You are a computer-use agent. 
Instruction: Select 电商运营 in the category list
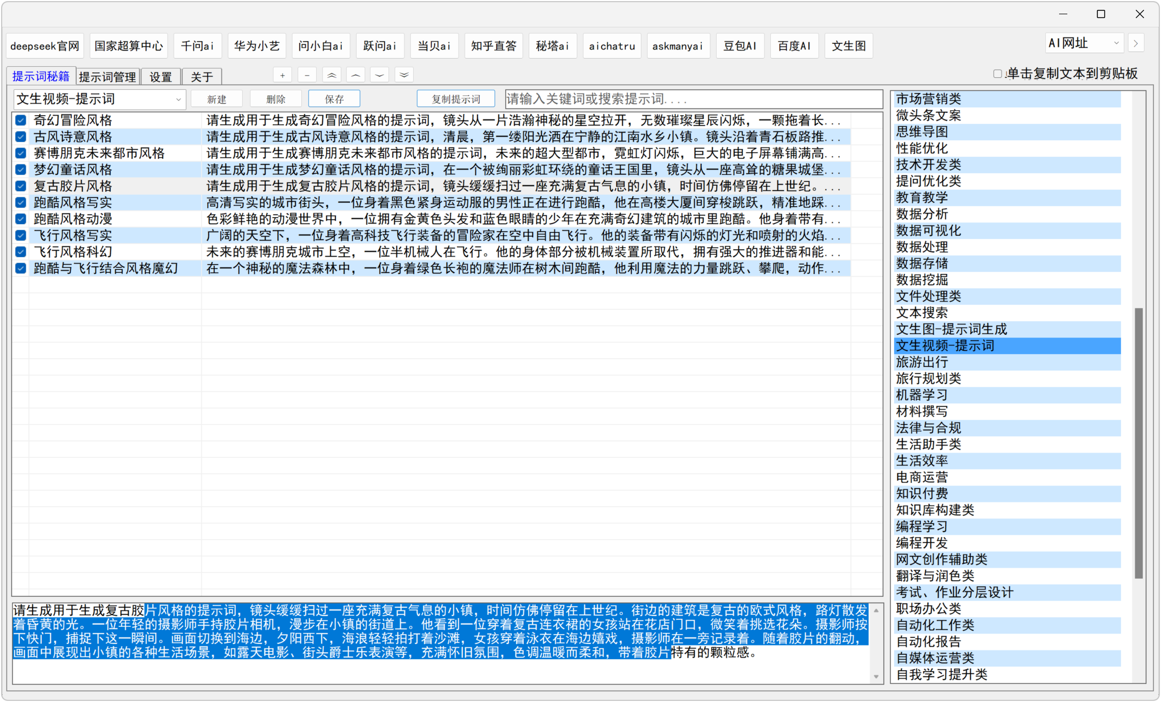click(x=1007, y=477)
